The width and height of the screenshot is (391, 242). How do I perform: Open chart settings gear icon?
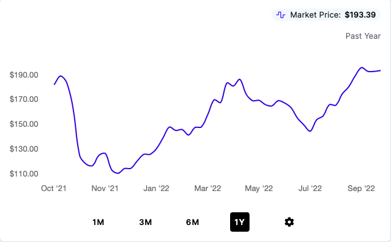click(289, 222)
